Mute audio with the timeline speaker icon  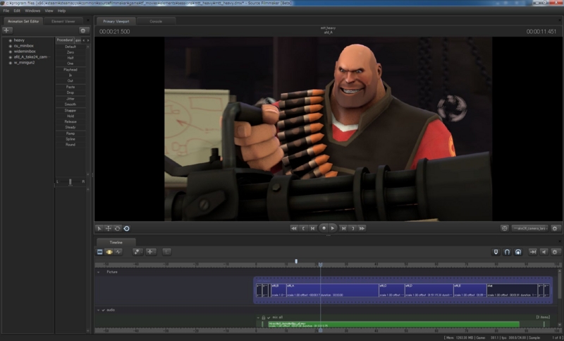click(544, 252)
